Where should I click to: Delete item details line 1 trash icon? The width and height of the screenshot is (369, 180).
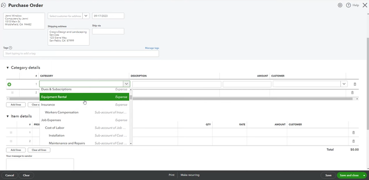353,132
